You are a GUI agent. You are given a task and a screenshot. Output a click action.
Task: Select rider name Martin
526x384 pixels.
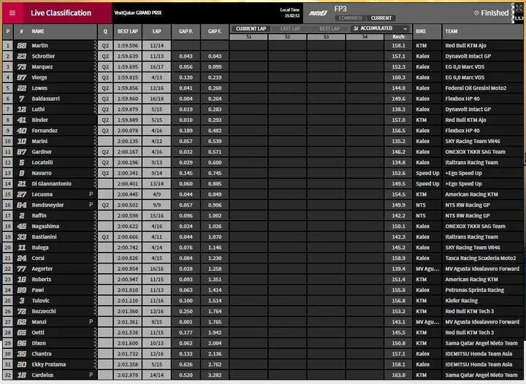point(40,45)
